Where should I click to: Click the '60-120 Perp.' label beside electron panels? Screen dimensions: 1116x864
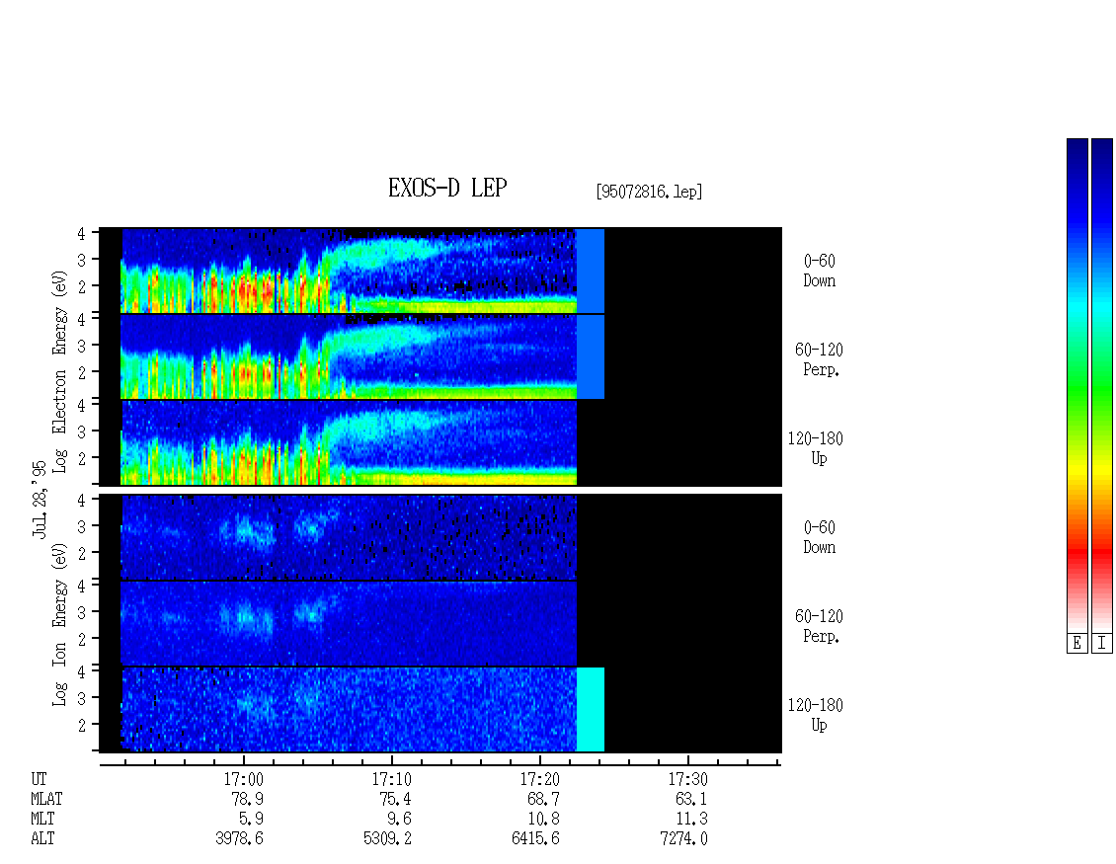[x=819, y=359]
